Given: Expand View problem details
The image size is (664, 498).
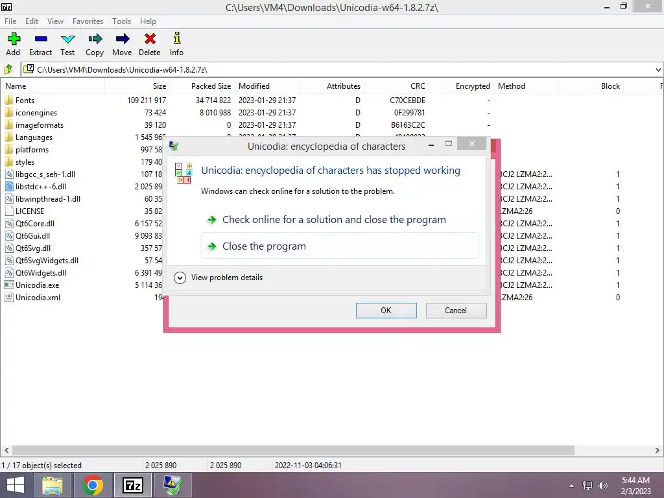Looking at the screenshot, I should click(219, 278).
